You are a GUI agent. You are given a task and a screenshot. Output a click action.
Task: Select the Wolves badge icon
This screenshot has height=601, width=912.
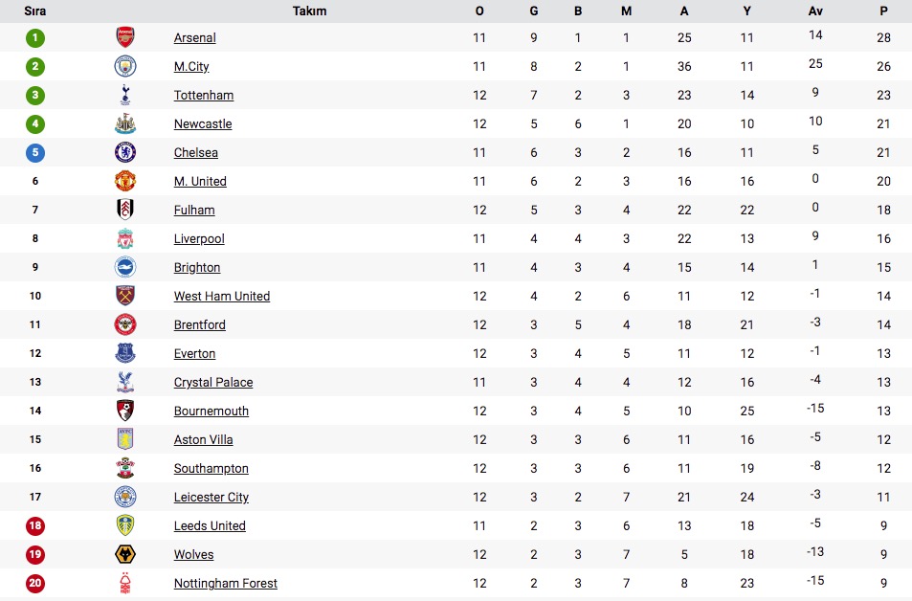tap(125, 554)
